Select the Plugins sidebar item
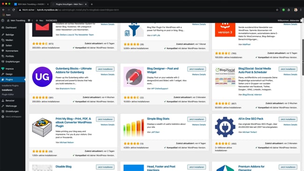Image resolution: width=304 pixels, height=171 pixels. pyautogui.click(x=9, y=79)
